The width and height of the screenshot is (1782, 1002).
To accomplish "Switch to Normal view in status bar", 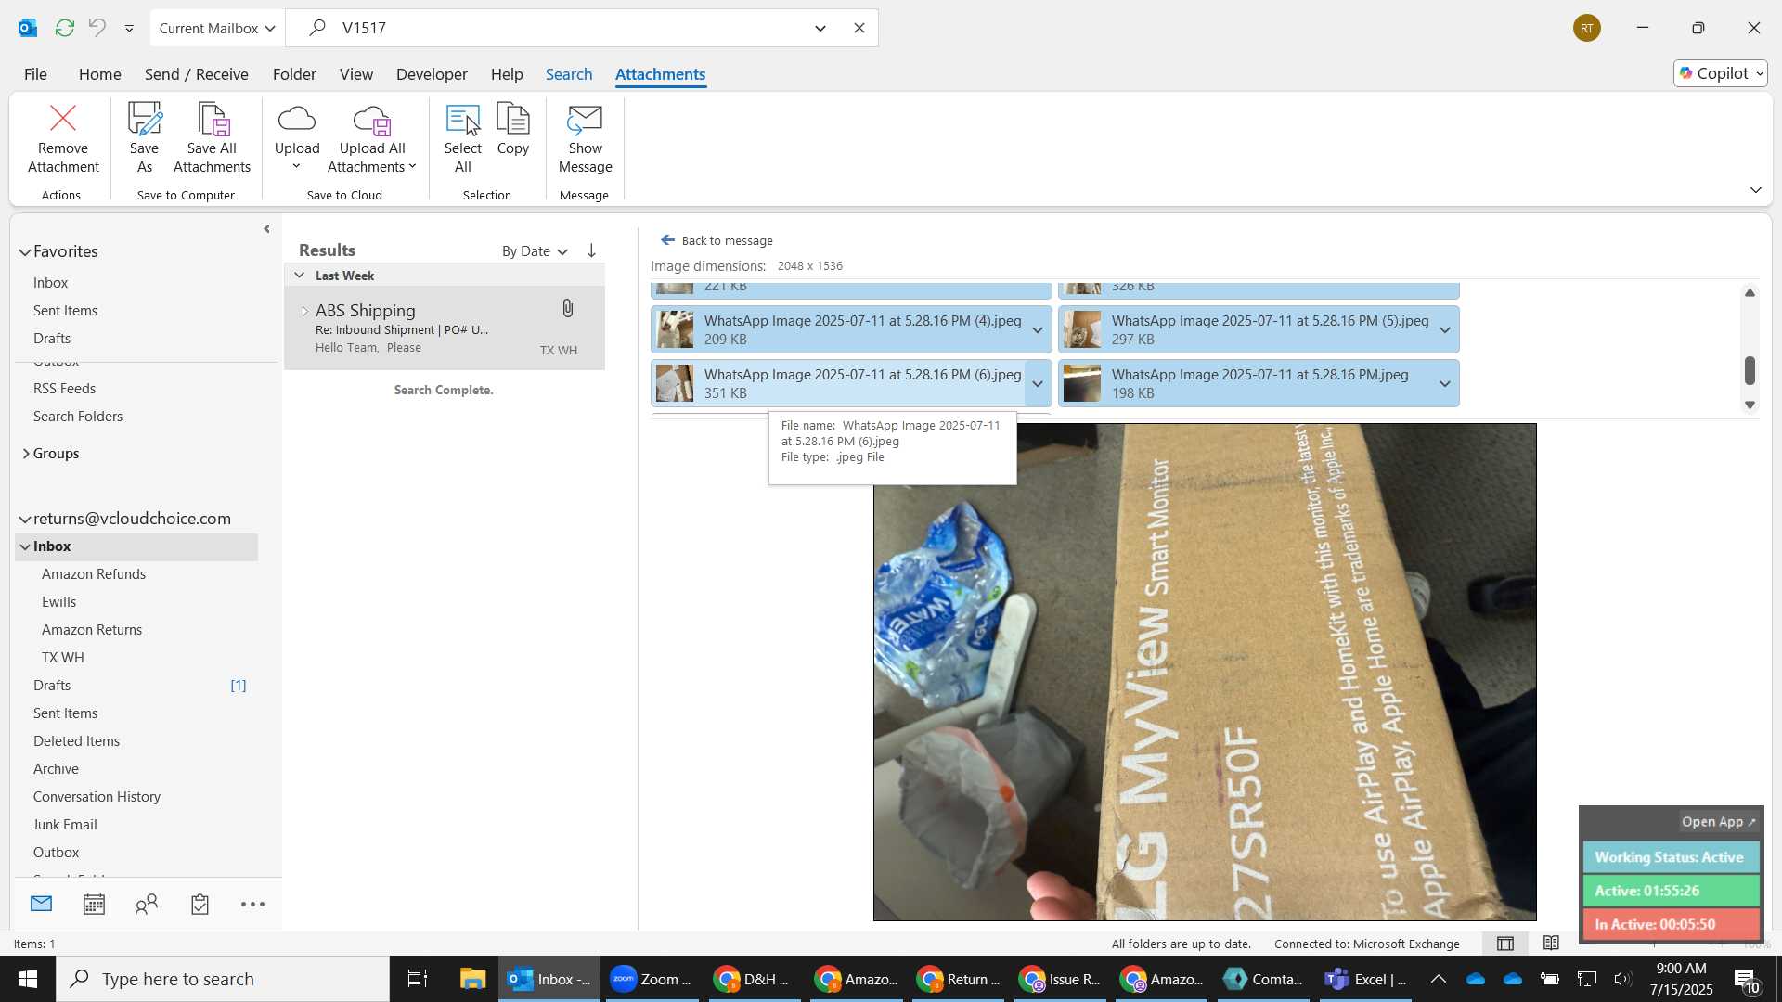I will [1505, 944].
